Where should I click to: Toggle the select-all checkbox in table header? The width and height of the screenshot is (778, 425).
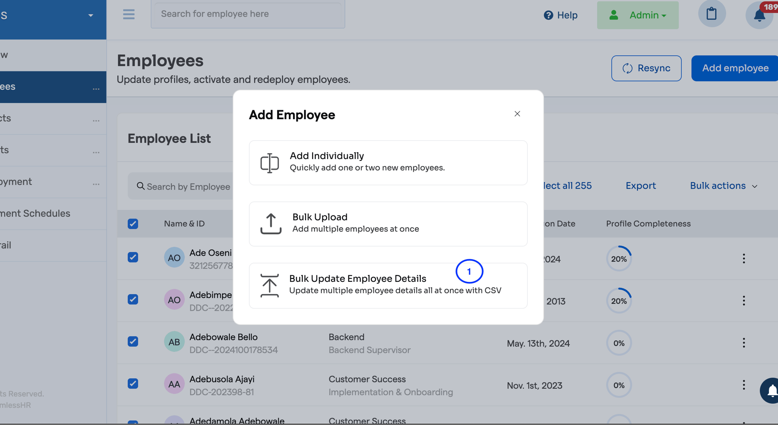click(133, 224)
